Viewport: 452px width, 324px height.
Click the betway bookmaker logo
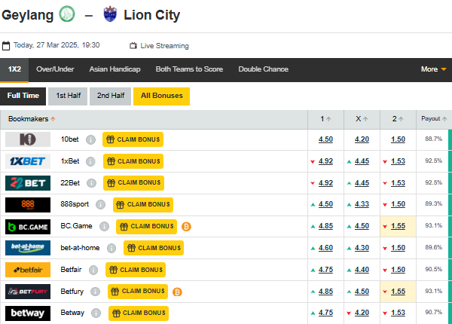[28, 313]
